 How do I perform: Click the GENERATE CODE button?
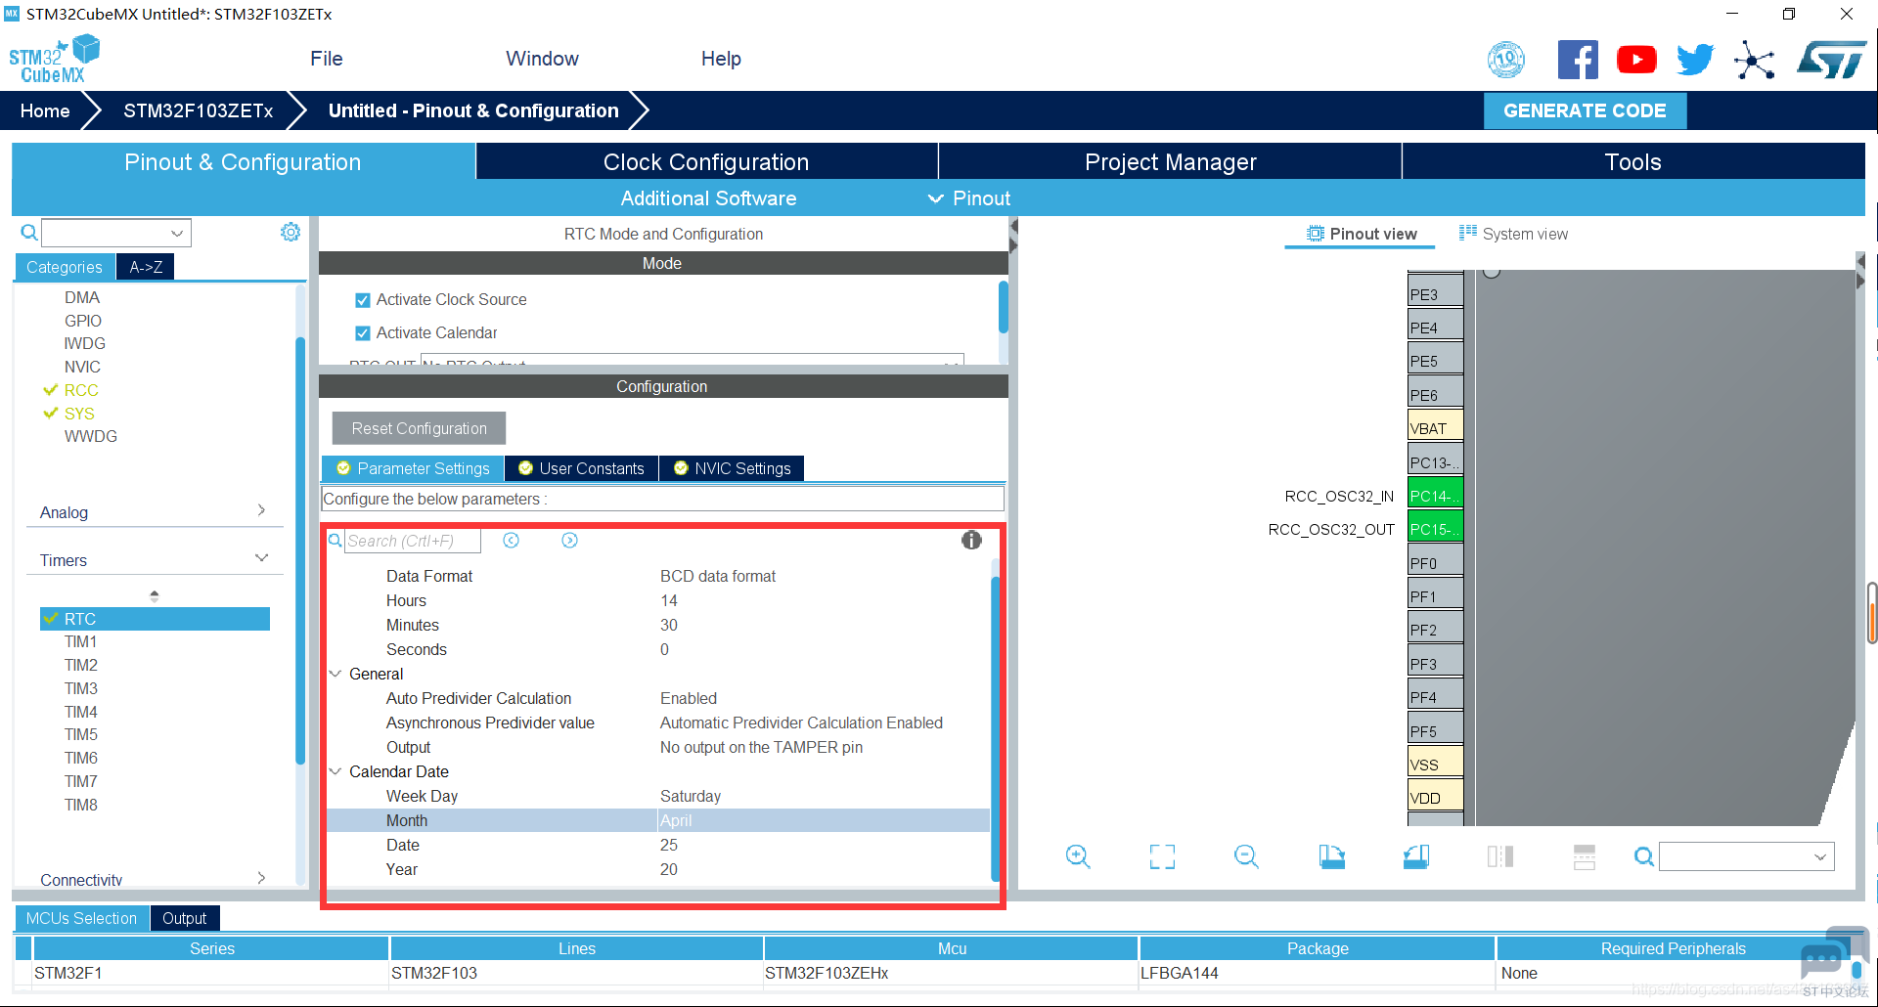click(1585, 111)
